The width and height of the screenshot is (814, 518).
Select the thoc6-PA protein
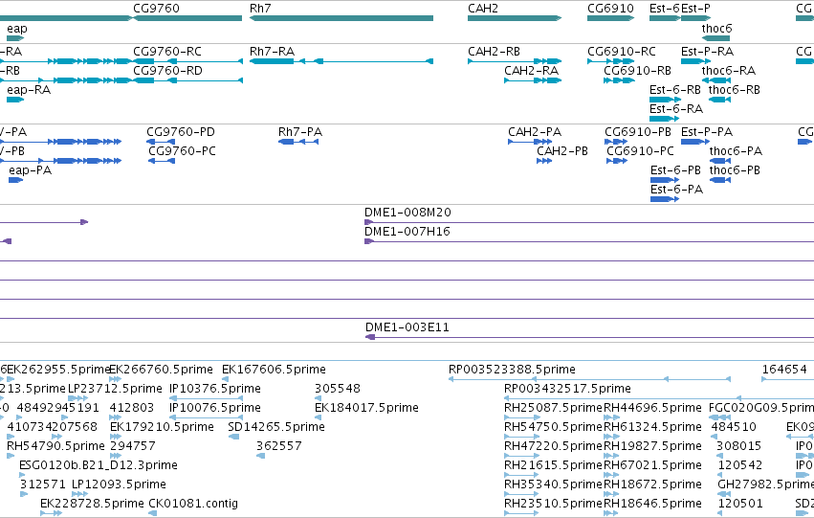click(x=720, y=161)
